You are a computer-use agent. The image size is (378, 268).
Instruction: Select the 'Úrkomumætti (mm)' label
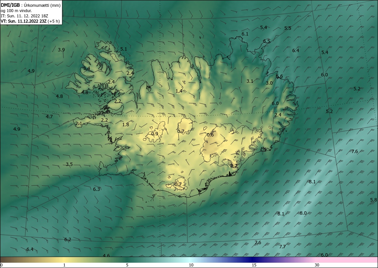[x=42, y=5]
